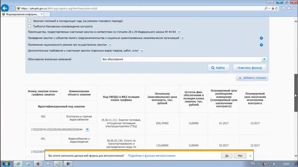
Task: Click Очистить фильтр button
Action: [250, 68]
